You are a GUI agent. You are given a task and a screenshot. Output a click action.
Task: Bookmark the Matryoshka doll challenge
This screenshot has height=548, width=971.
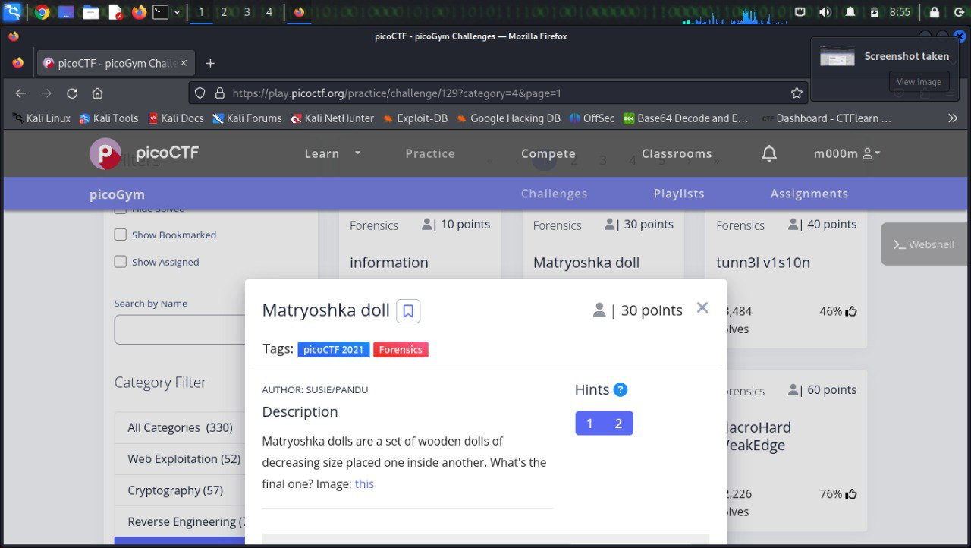click(408, 311)
